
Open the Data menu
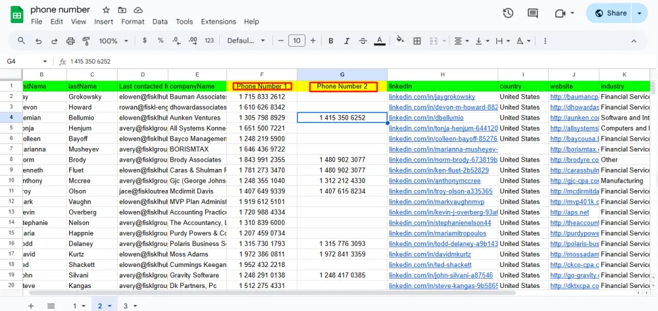tap(160, 22)
